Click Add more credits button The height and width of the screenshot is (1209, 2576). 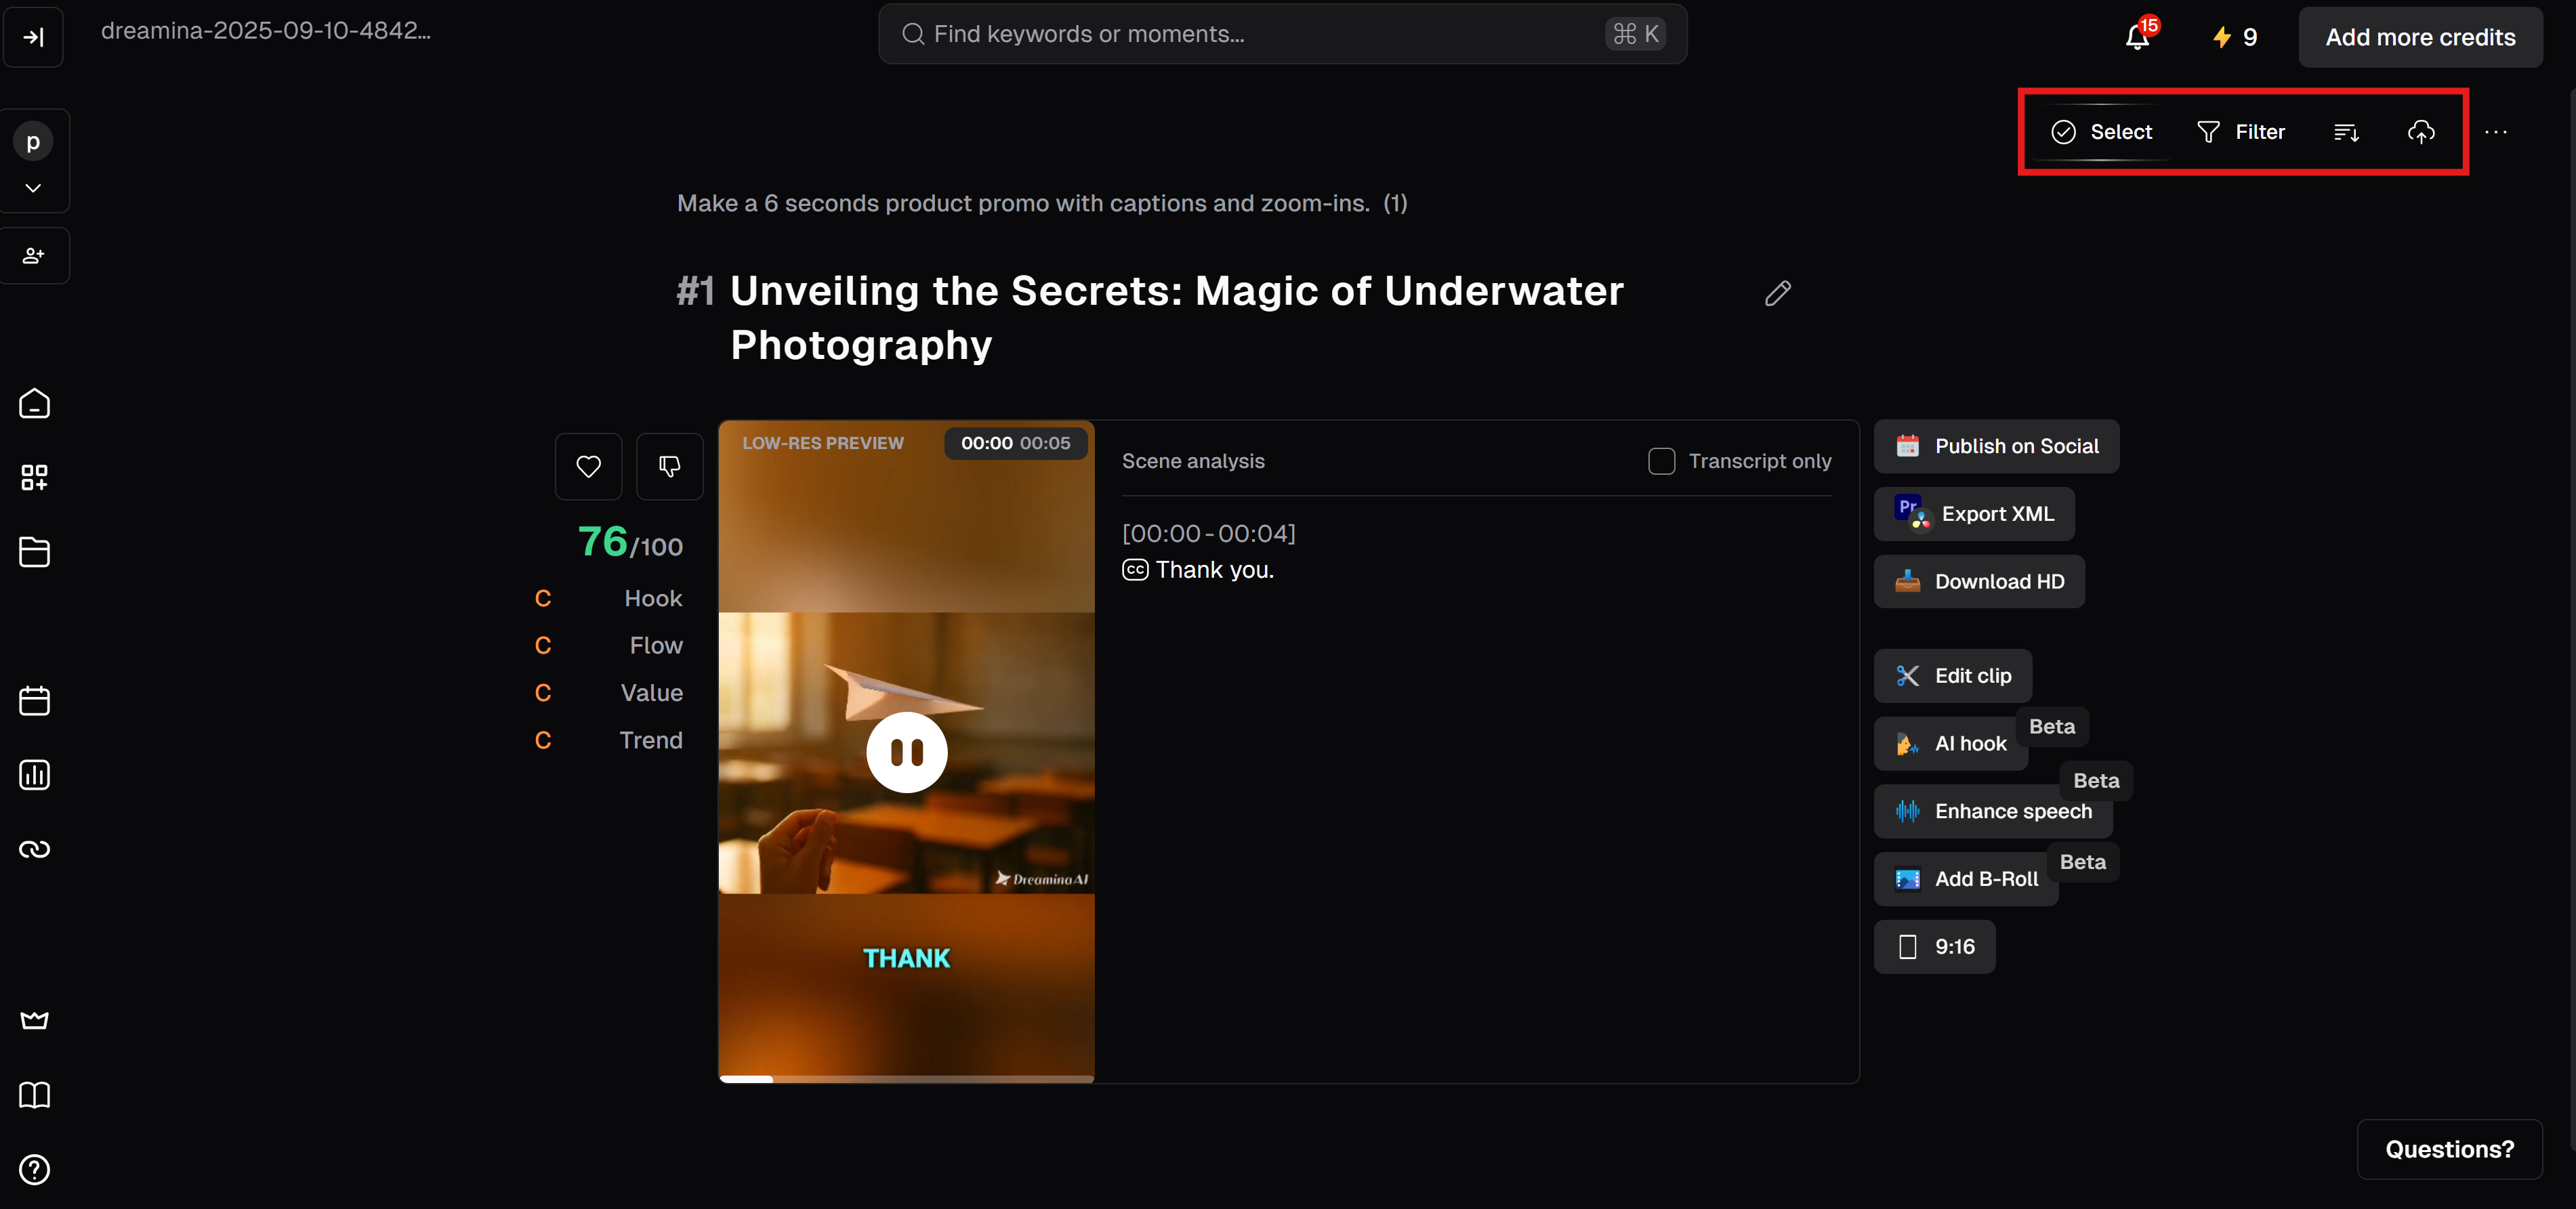(x=2419, y=37)
